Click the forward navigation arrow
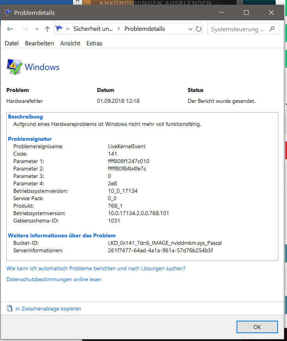 [25, 29]
